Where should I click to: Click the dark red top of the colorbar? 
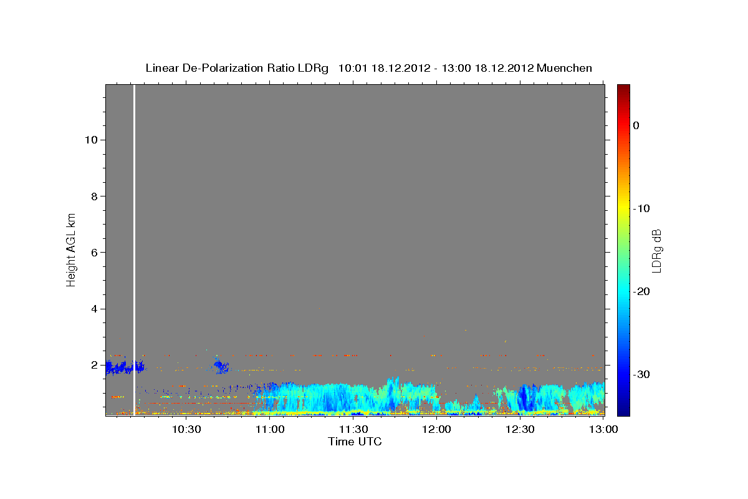[623, 88]
